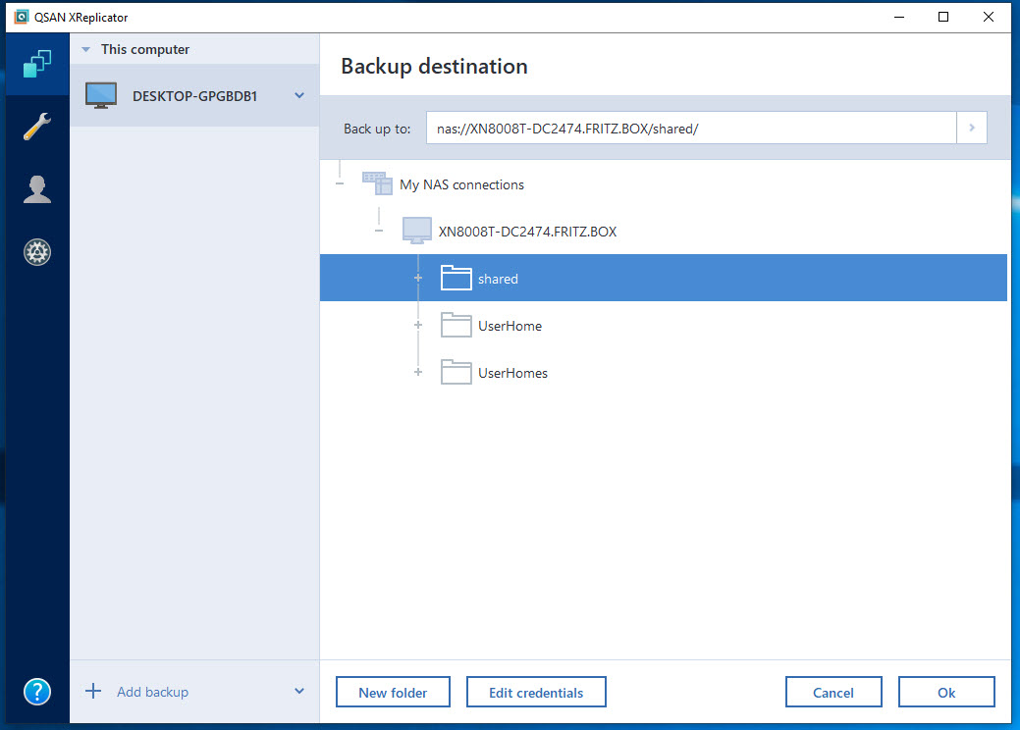Collapse the This computer section
1020x730 pixels.
tap(85, 49)
